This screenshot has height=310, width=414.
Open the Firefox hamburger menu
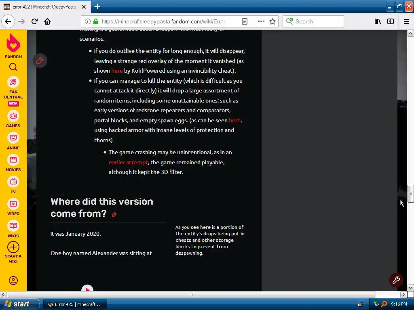pos(406,21)
